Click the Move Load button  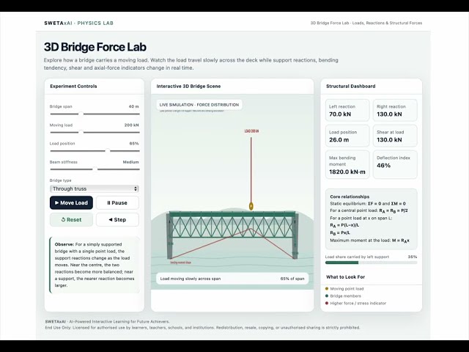pyautogui.click(x=71, y=202)
